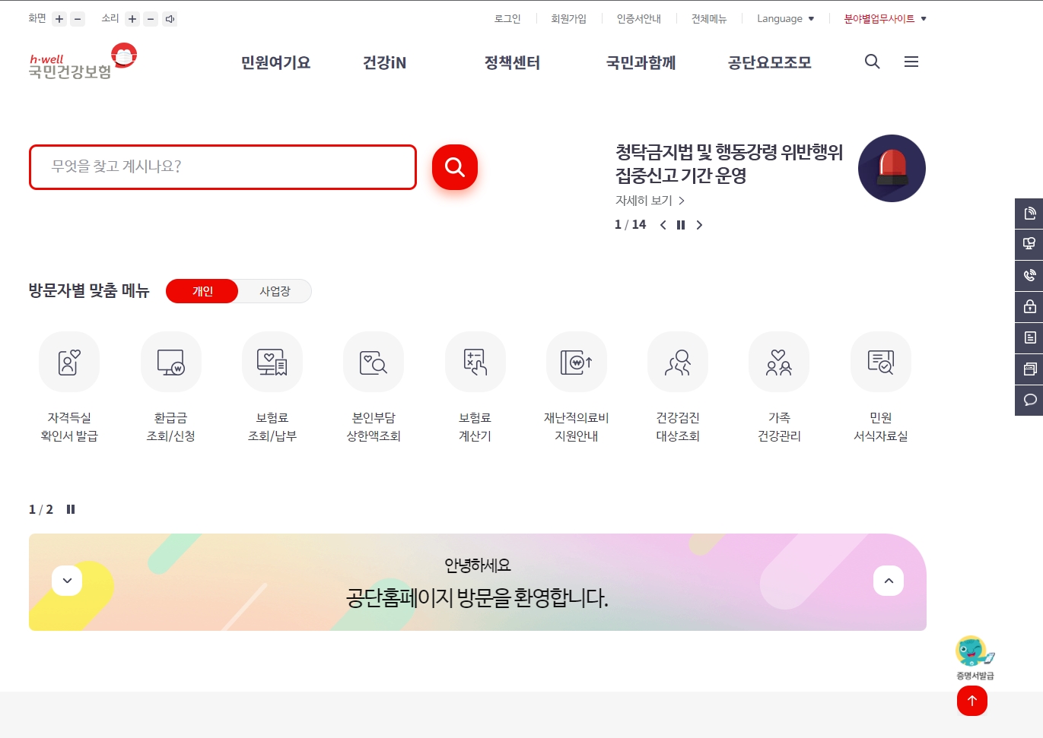Image resolution: width=1043 pixels, height=738 pixels.
Task: Show next notice banner slide
Action: [699, 225]
